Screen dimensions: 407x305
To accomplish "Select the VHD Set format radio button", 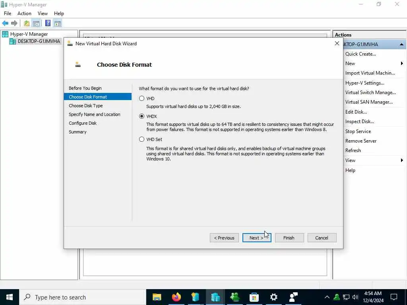I will click(x=141, y=139).
